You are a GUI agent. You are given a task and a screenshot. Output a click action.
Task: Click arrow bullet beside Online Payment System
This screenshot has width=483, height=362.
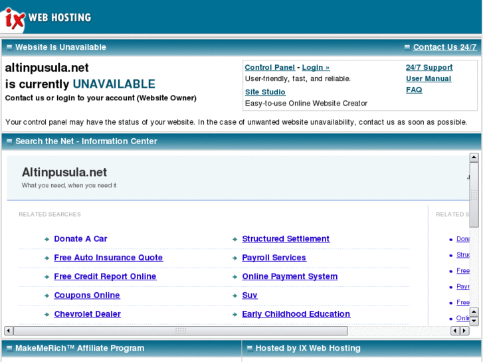coord(235,277)
